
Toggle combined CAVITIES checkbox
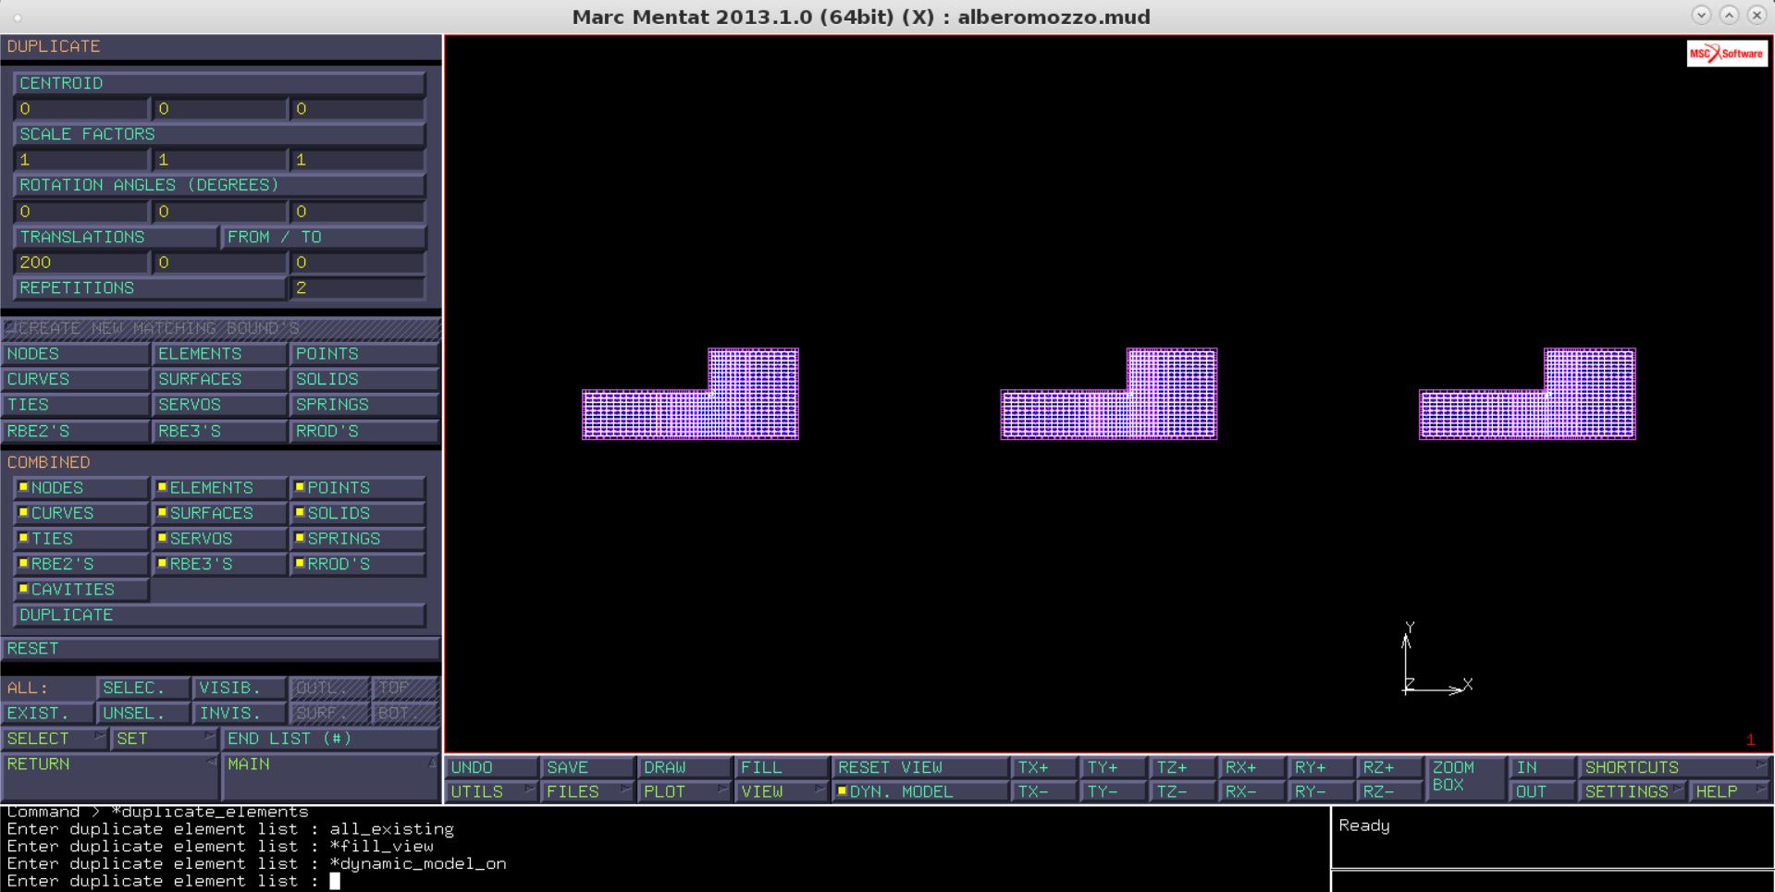click(x=80, y=590)
